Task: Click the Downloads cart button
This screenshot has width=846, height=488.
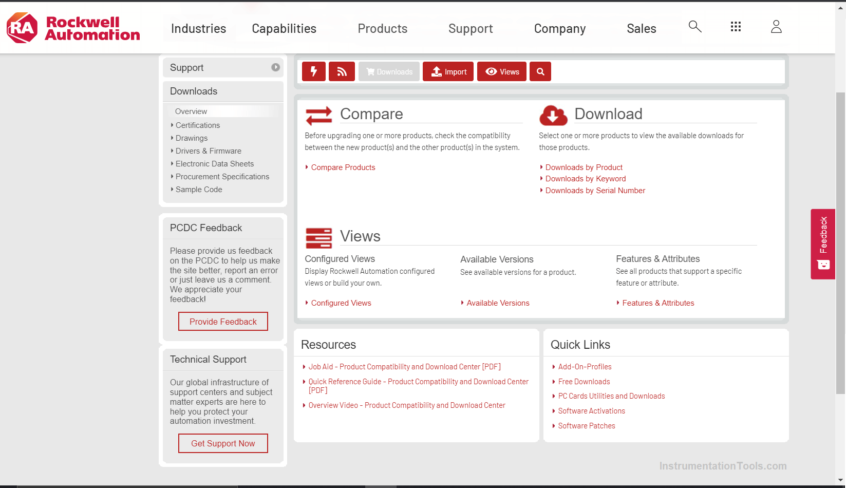Action: [x=389, y=71]
